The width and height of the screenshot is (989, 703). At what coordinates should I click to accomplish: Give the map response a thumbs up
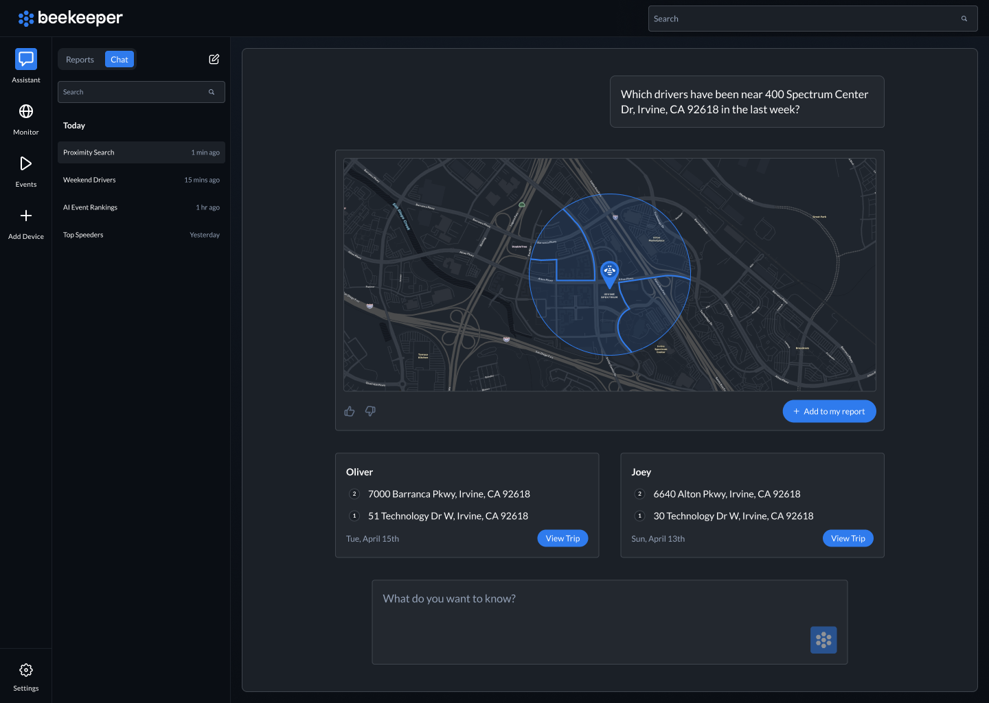click(349, 411)
